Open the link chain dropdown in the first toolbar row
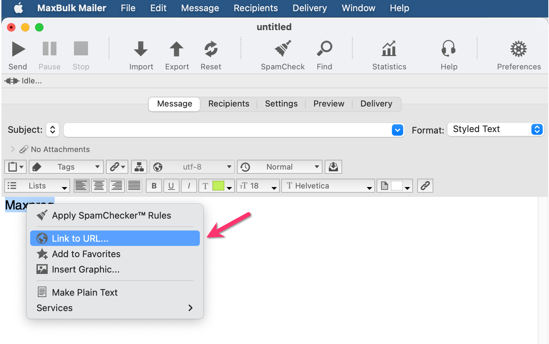Screen dimensions: 549x344 point(117,167)
